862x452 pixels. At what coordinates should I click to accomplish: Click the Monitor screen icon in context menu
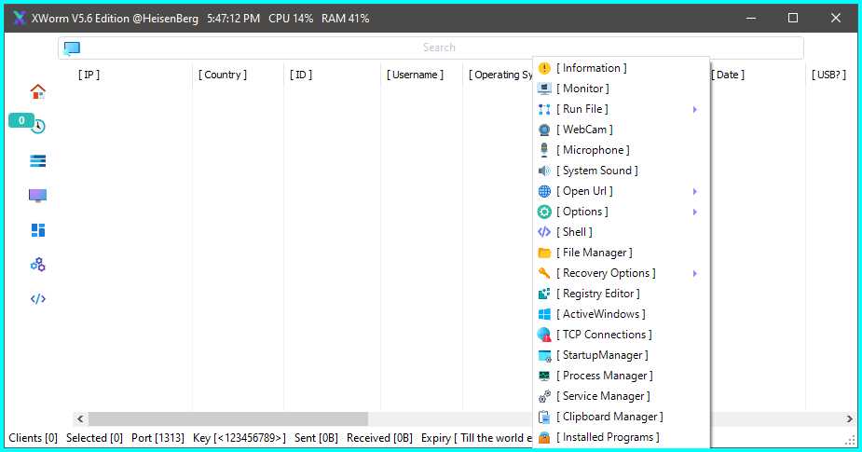pyautogui.click(x=544, y=89)
